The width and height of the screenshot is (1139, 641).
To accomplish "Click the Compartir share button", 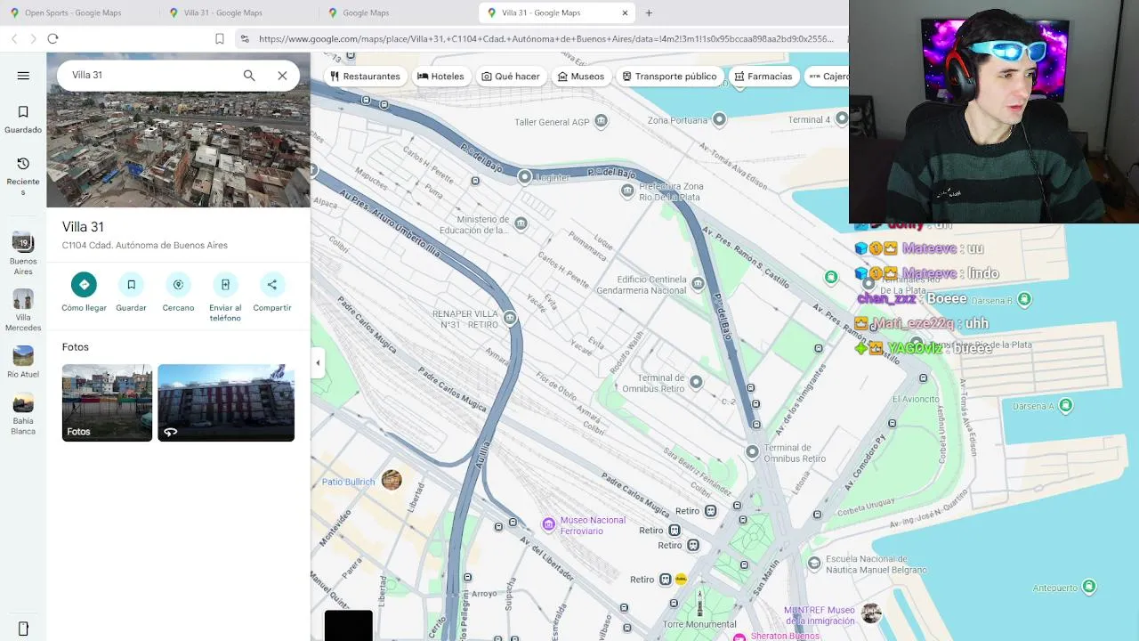I will tap(272, 292).
